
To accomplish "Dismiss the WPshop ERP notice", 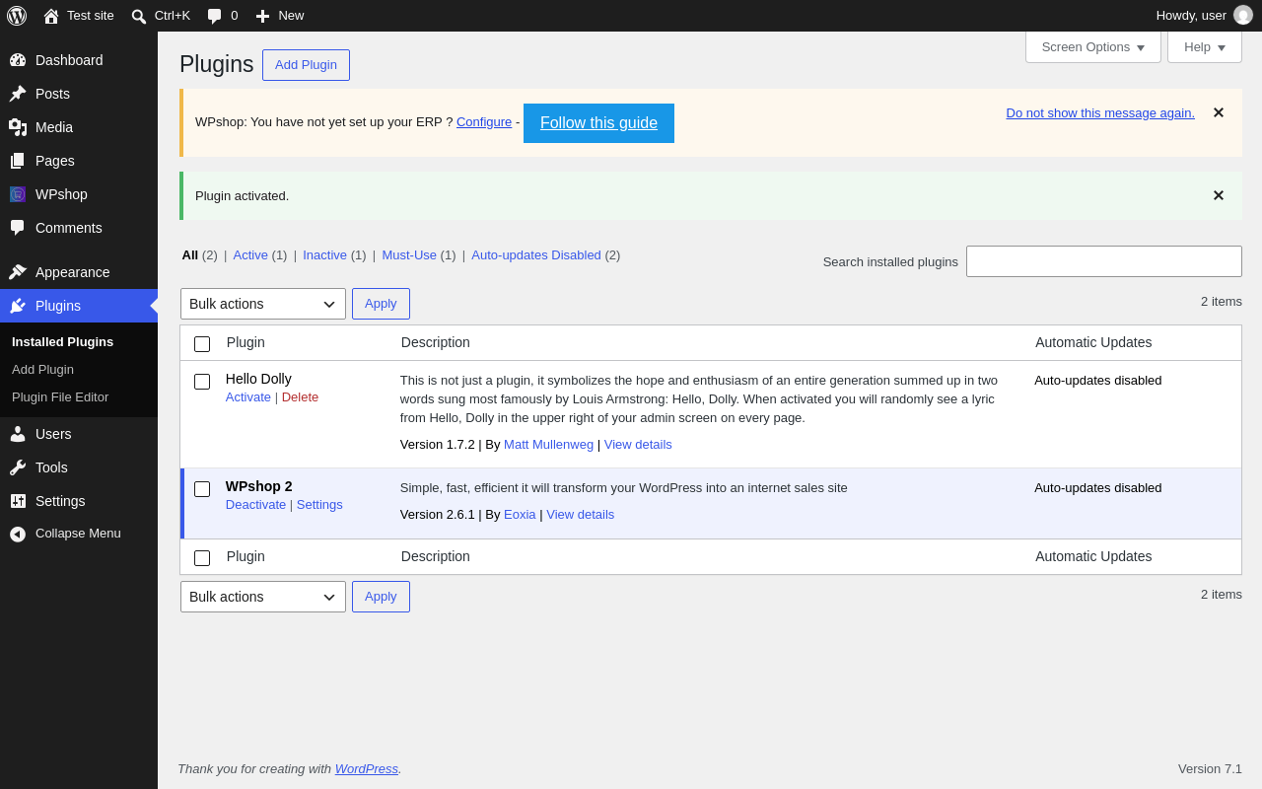I will pyautogui.click(x=1219, y=113).
